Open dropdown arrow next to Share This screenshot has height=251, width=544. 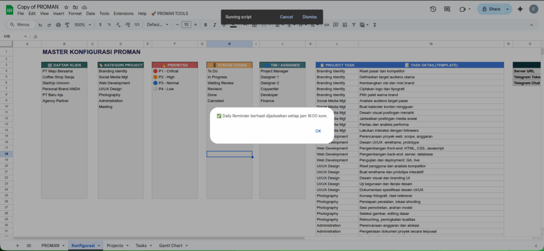(507, 9)
